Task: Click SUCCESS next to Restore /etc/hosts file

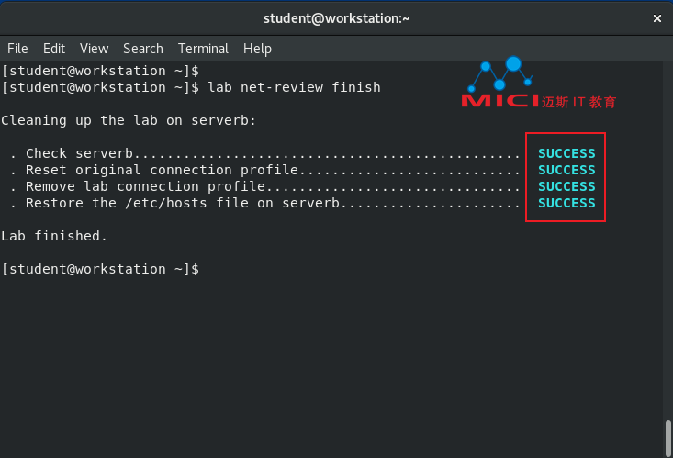Action: click(566, 203)
